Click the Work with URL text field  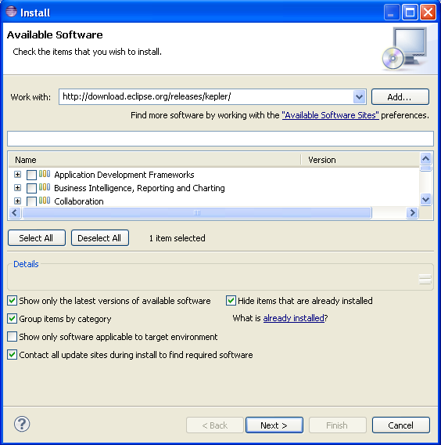tap(206, 97)
